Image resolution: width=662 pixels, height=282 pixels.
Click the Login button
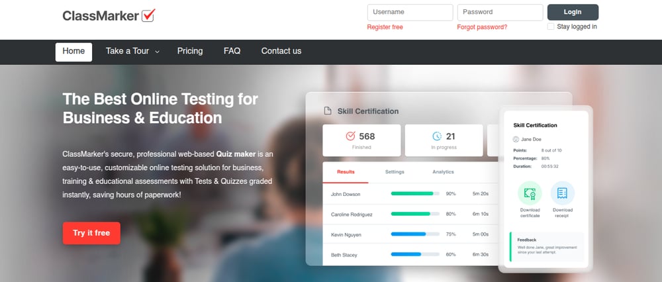coord(573,12)
